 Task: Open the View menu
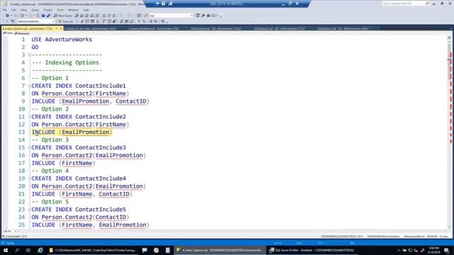click(23, 10)
